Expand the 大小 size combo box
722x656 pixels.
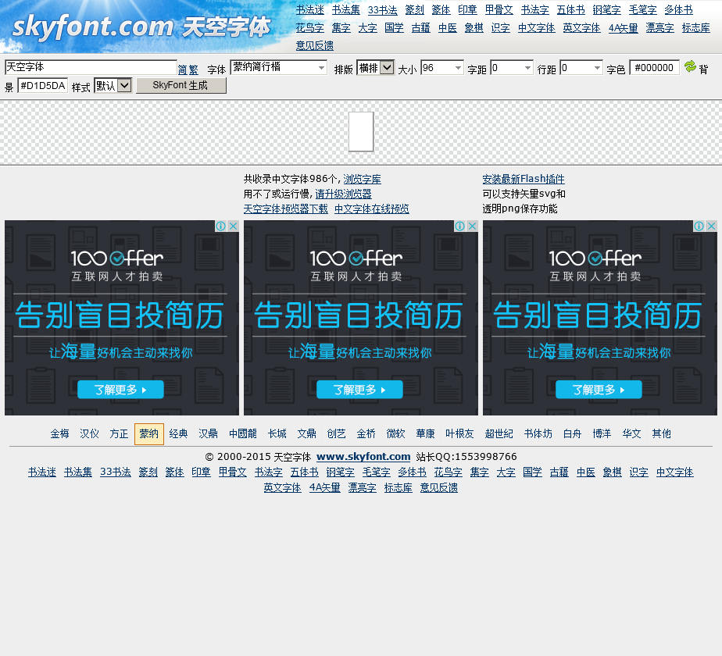pyautogui.click(x=459, y=68)
